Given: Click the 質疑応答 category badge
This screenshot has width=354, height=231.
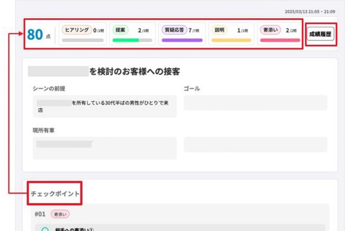Looking at the screenshot, I should 174,30.
